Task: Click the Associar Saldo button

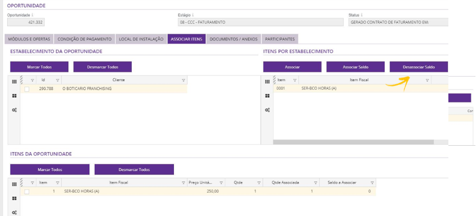Action: (x=356, y=67)
